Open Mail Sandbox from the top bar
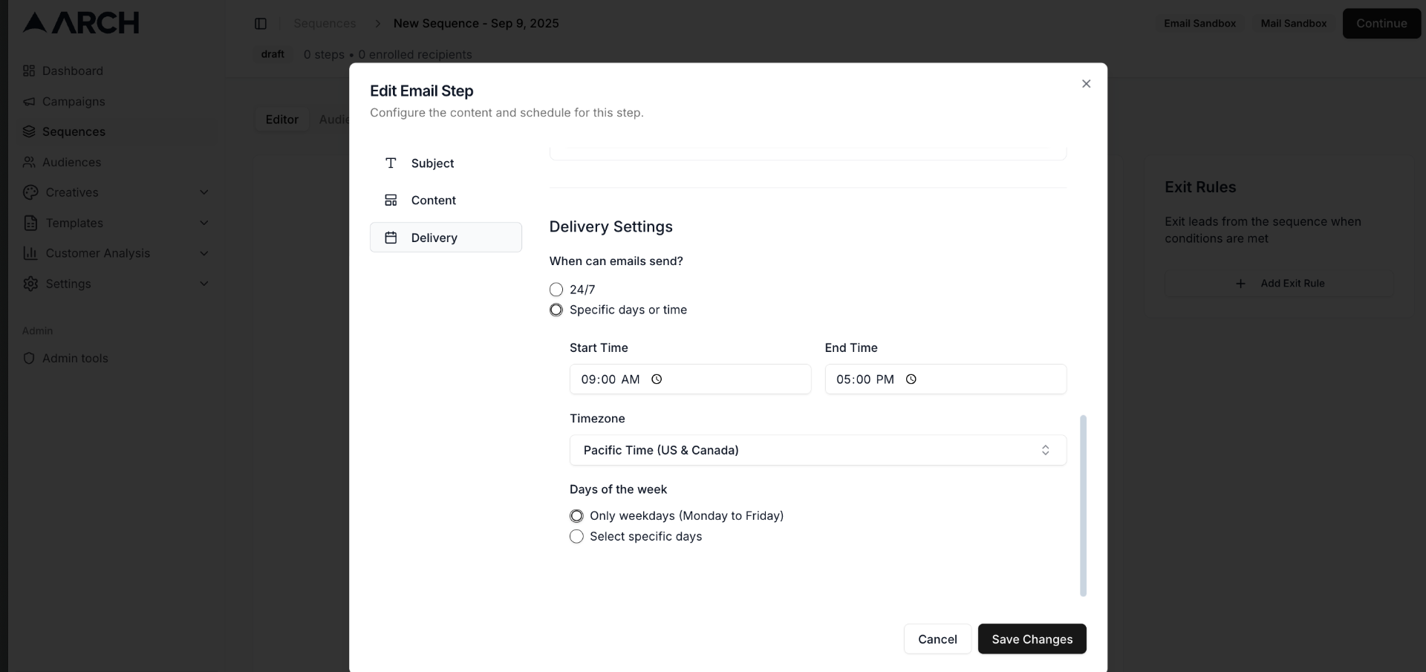The height and width of the screenshot is (672, 1426). click(1292, 23)
